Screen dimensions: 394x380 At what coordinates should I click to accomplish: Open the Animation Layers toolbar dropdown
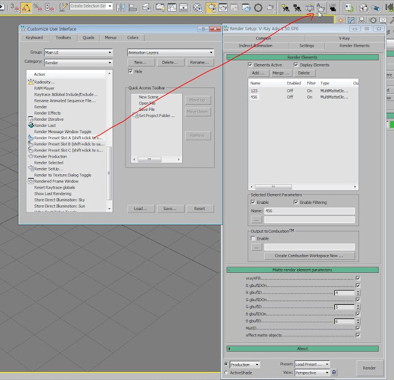(171, 52)
